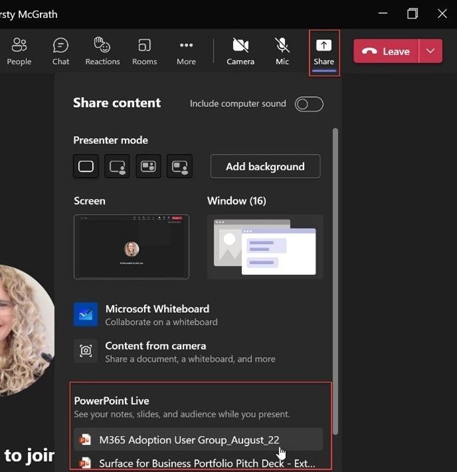The image size is (457, 472).
Task: Expand the Leave options dropdown arrow
Action: point(430,51)
